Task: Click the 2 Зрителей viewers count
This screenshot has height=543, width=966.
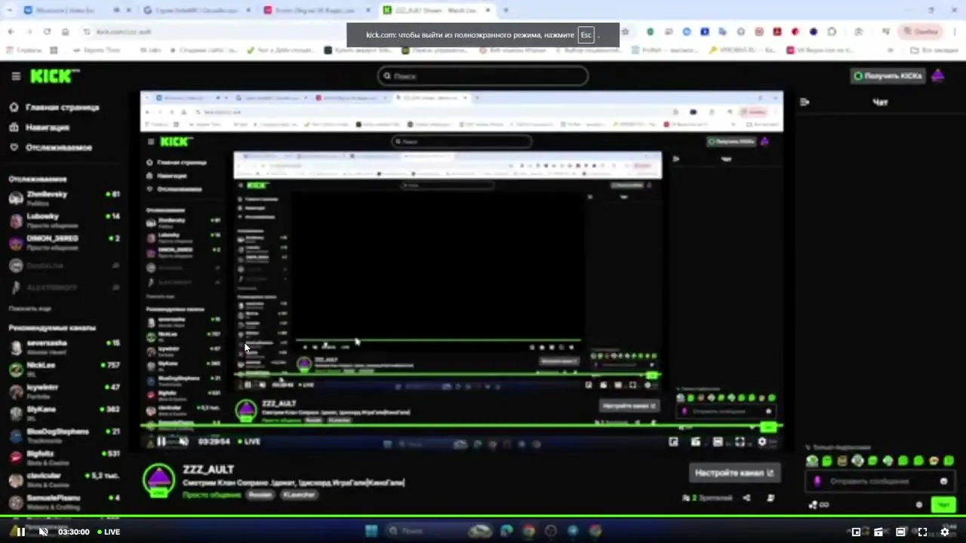Action: pyautogui.click(x=707, y=498)
